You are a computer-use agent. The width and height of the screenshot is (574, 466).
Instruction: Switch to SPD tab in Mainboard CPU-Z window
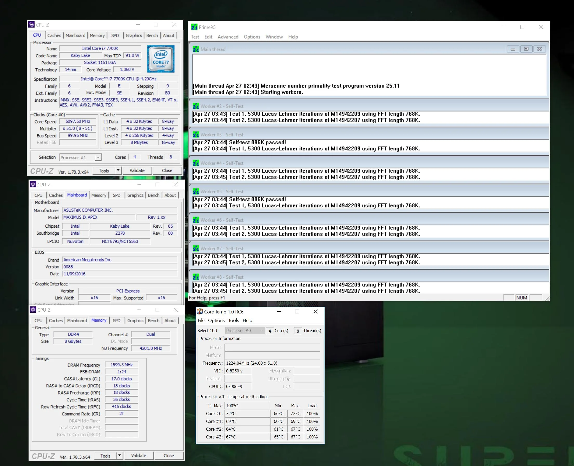point(116,195)
